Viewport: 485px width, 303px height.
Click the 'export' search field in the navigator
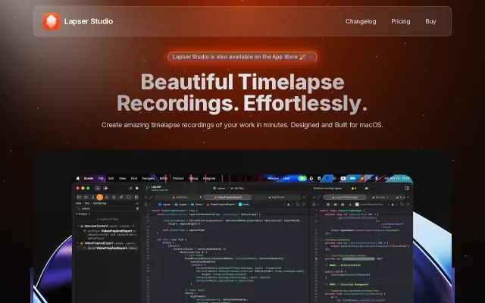pos(108,209)
